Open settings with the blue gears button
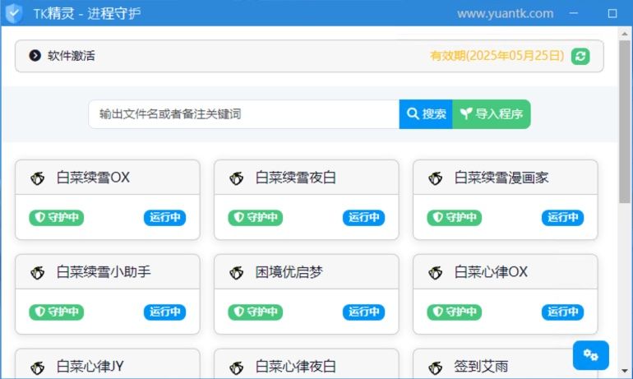The width and height of the screenshot is (633, 379). tap(590, 355)
